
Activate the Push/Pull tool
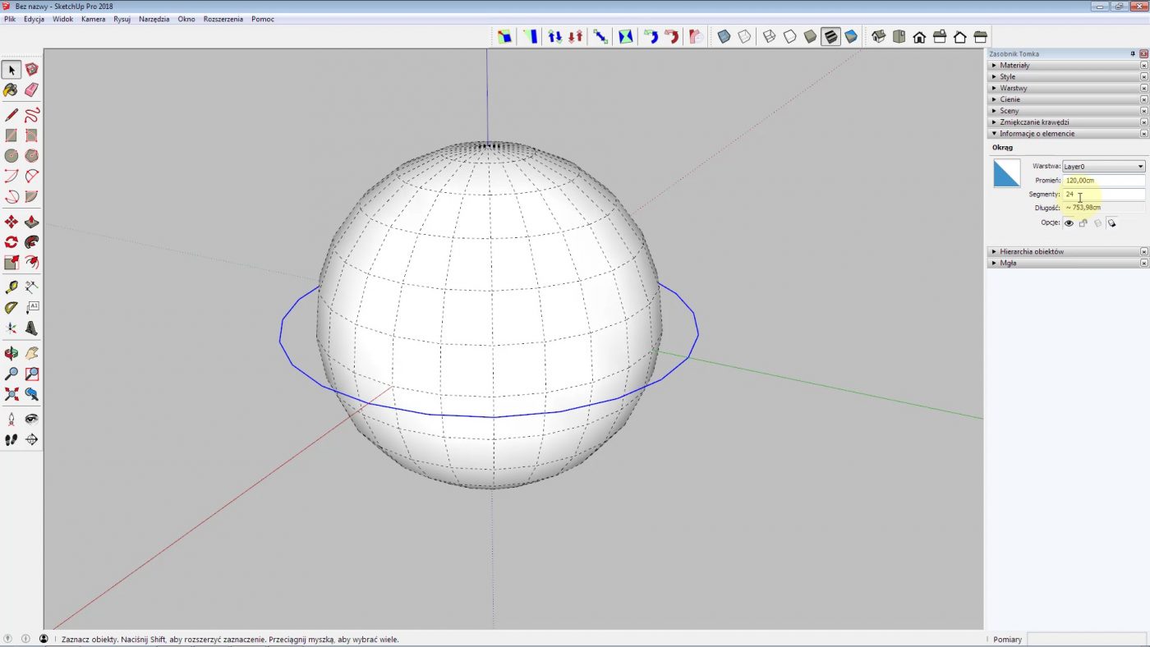coord(31,222)
